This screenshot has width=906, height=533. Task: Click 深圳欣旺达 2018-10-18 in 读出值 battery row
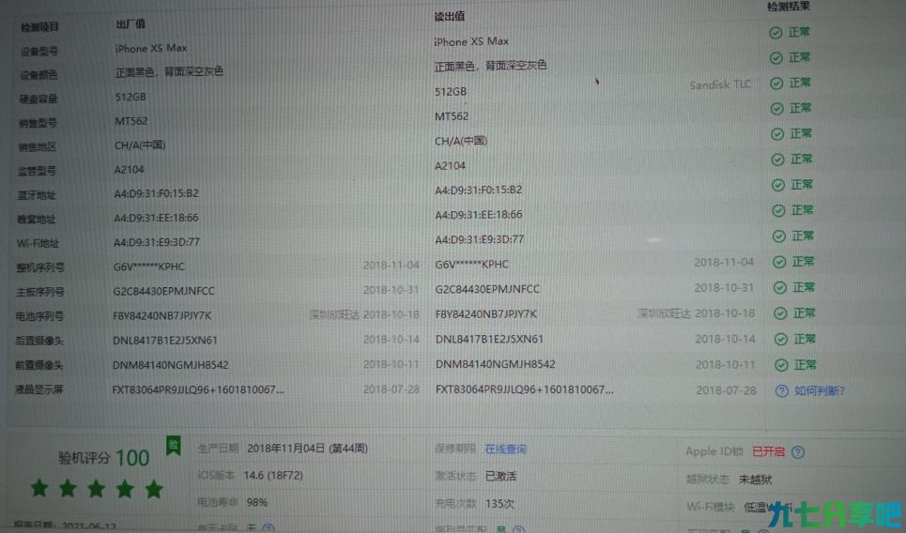(697, 313)
